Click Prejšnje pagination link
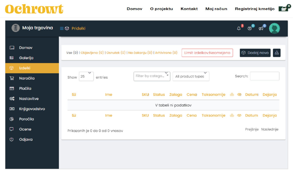This screenshot has height=174, width=293. [252, 129]
